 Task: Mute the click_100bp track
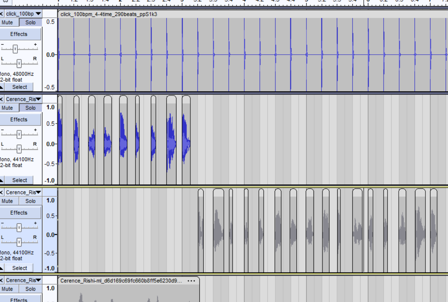7,23
